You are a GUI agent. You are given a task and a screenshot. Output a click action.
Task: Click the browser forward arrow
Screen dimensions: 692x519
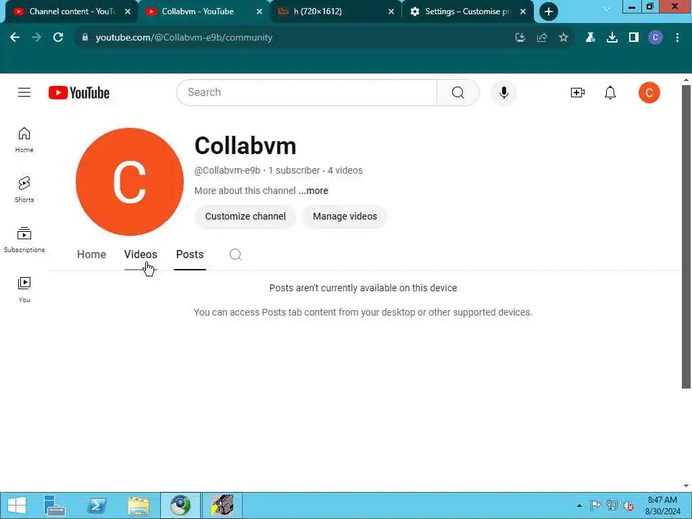[x=36, y=38]
